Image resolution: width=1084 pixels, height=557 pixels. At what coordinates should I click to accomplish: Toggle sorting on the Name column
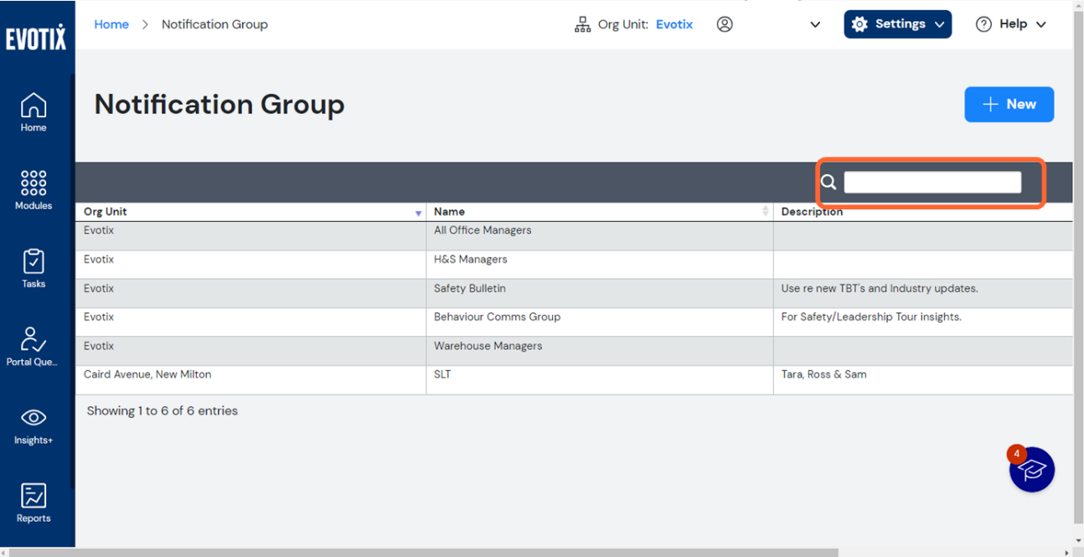pyautogui.click(x=765, y=210)
